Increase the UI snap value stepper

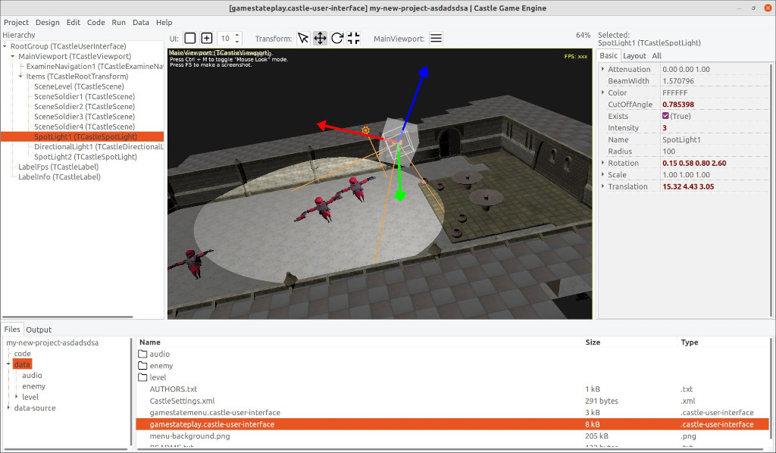[x=238, y=35]
